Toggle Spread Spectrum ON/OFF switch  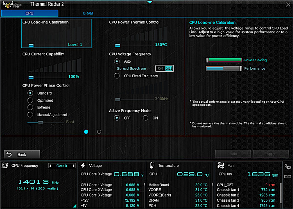165,68
